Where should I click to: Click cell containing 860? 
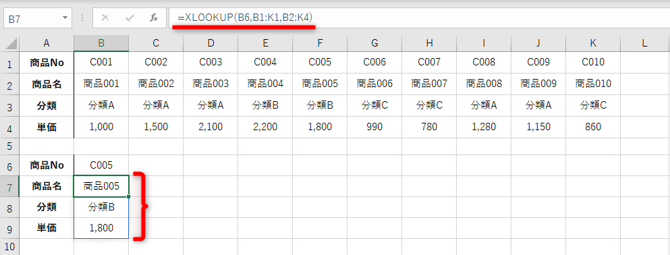[594, 128]
